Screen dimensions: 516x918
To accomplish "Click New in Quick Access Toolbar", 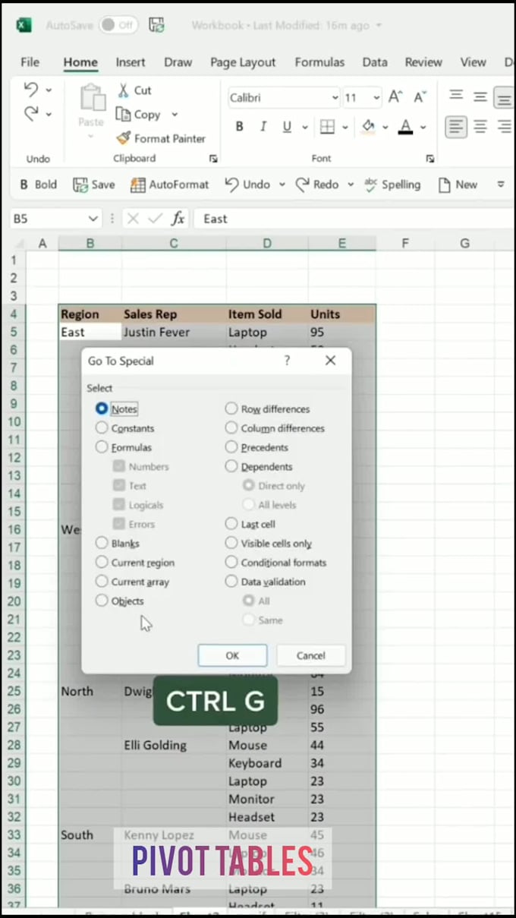I will [x=458, y=185].
